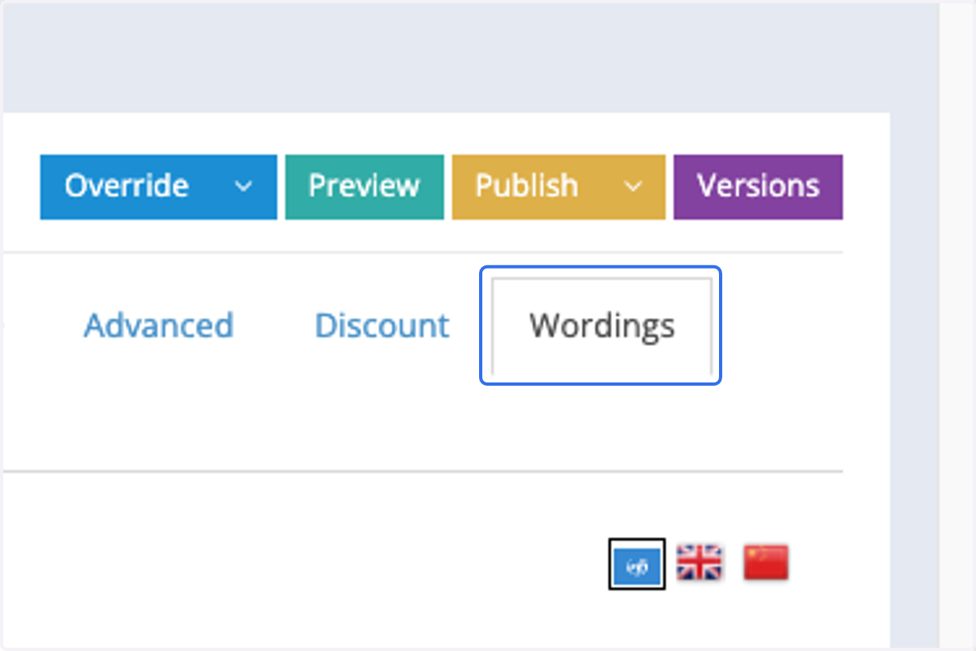Select the Wordings tab
This screenshot has height=651, width=976.
[x=602, y=326]
